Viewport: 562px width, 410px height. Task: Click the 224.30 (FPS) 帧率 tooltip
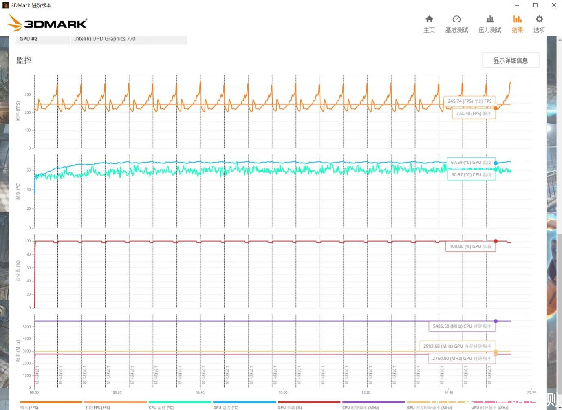coord(474,113)
